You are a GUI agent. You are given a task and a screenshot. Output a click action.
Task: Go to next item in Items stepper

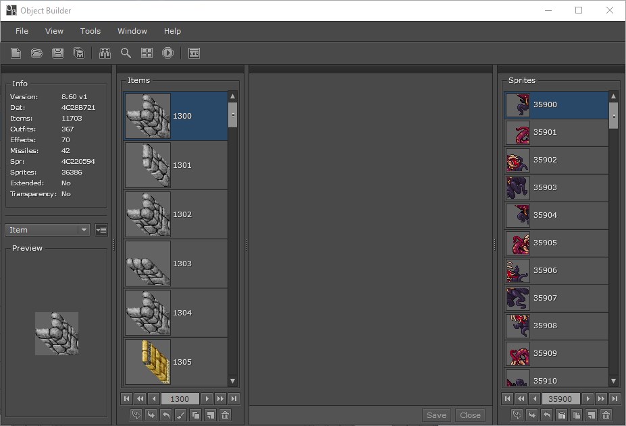207,399
